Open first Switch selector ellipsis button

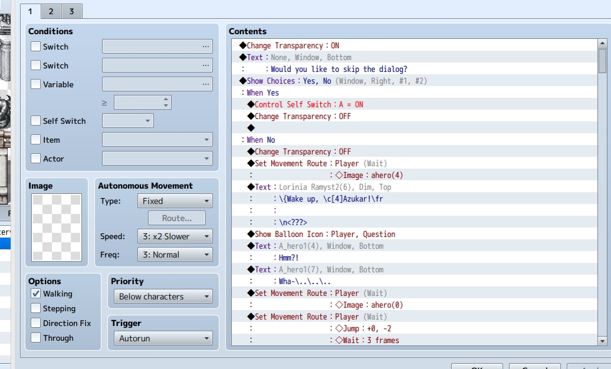pyautogui.click(x=205, y=47)
